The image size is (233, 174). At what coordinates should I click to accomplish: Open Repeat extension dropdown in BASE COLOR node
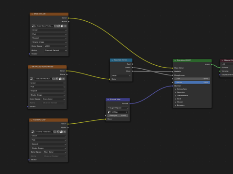[x=49, y=38]
